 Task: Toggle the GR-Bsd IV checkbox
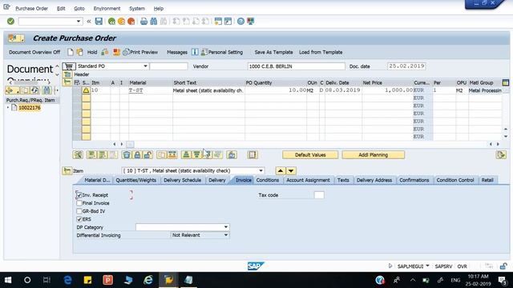79,211
